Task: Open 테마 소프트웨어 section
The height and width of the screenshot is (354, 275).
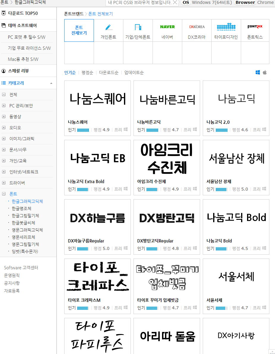Action: [22, 26]
